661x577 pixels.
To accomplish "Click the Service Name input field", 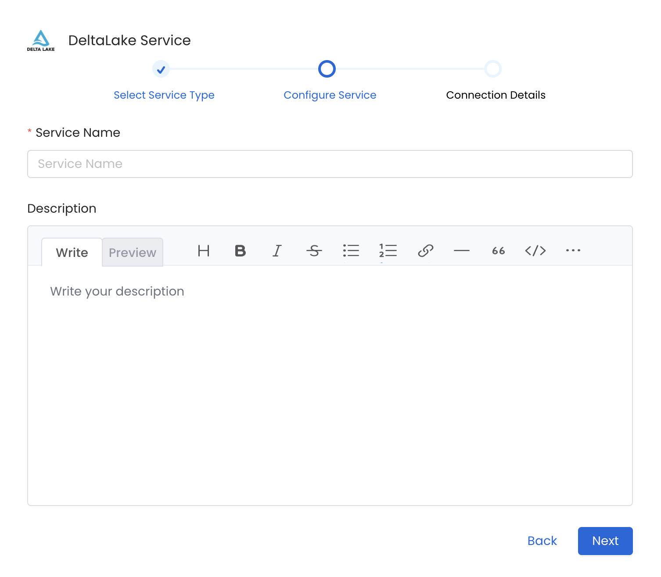I will (x=330, y=164).
